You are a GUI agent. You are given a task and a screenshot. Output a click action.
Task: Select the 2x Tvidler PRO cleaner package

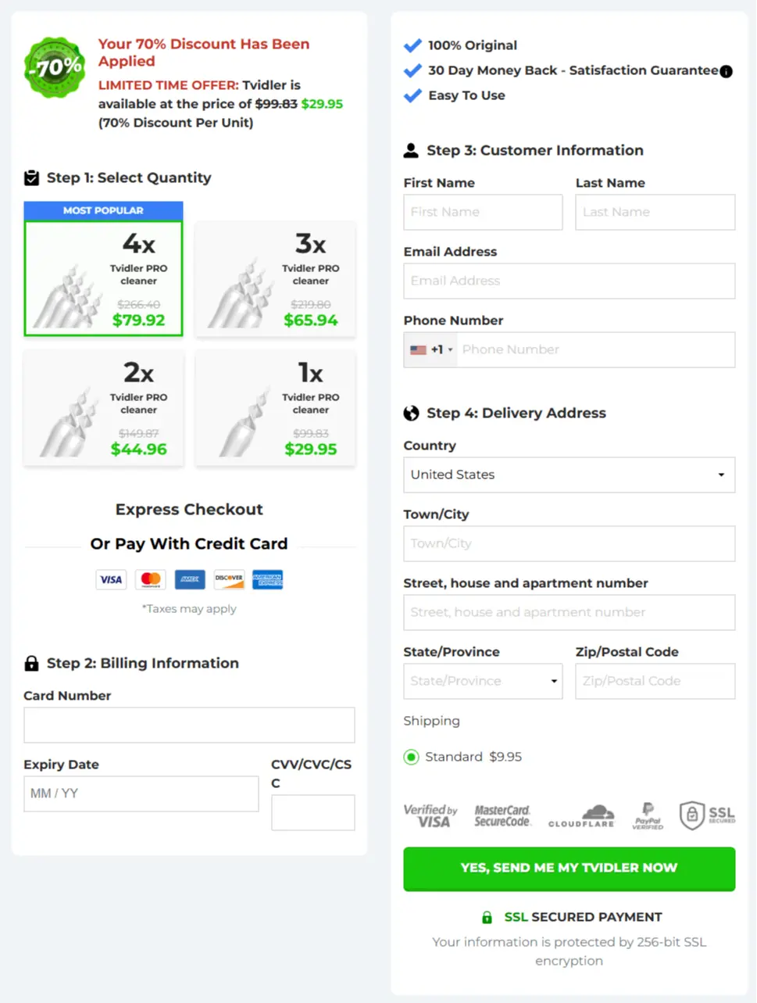(x=103, y=408)
